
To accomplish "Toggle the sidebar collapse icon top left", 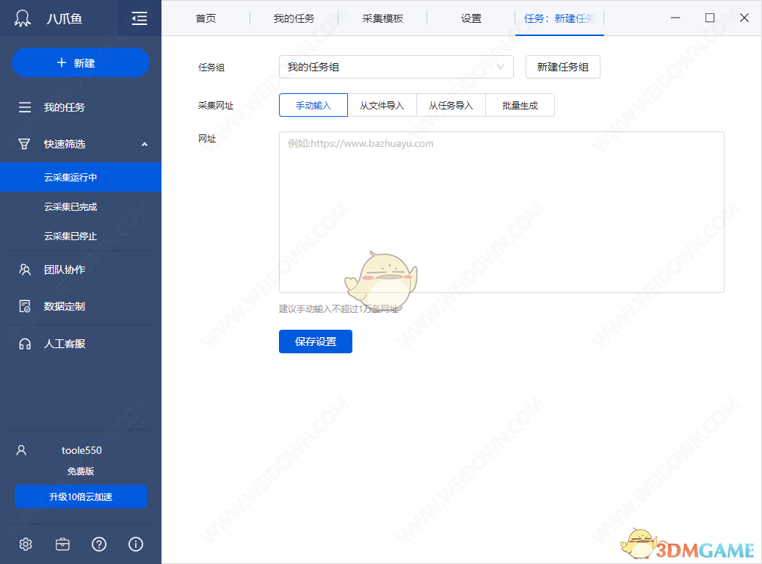I will click(x=139, y=17).
